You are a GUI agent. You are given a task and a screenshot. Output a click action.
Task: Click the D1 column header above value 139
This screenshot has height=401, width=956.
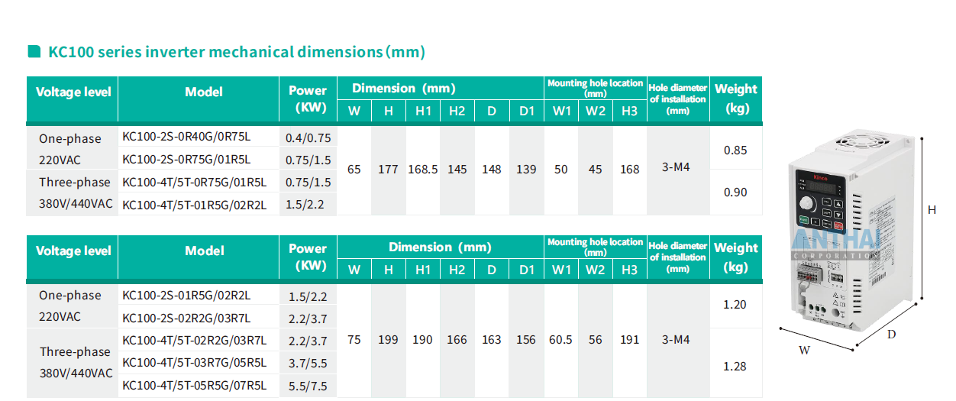pos(526,111)
